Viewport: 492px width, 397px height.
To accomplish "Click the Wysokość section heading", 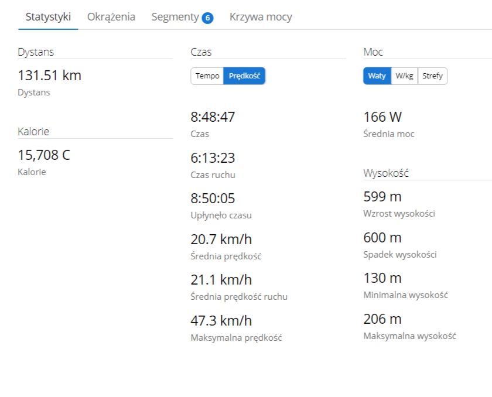I will coord(386,173).
